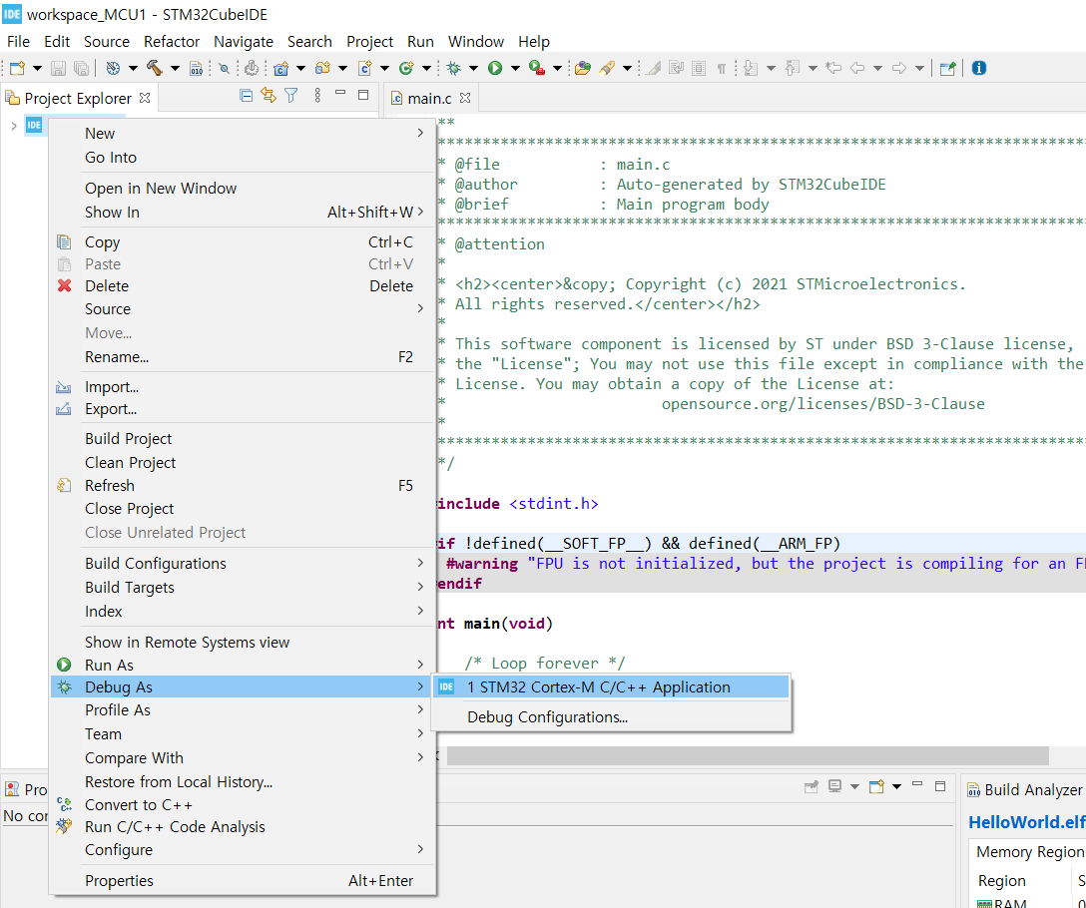Open dropdown arrow beside Search flashlight icon
Viewport: 1086px width, 908px height.
pos(627,68)
